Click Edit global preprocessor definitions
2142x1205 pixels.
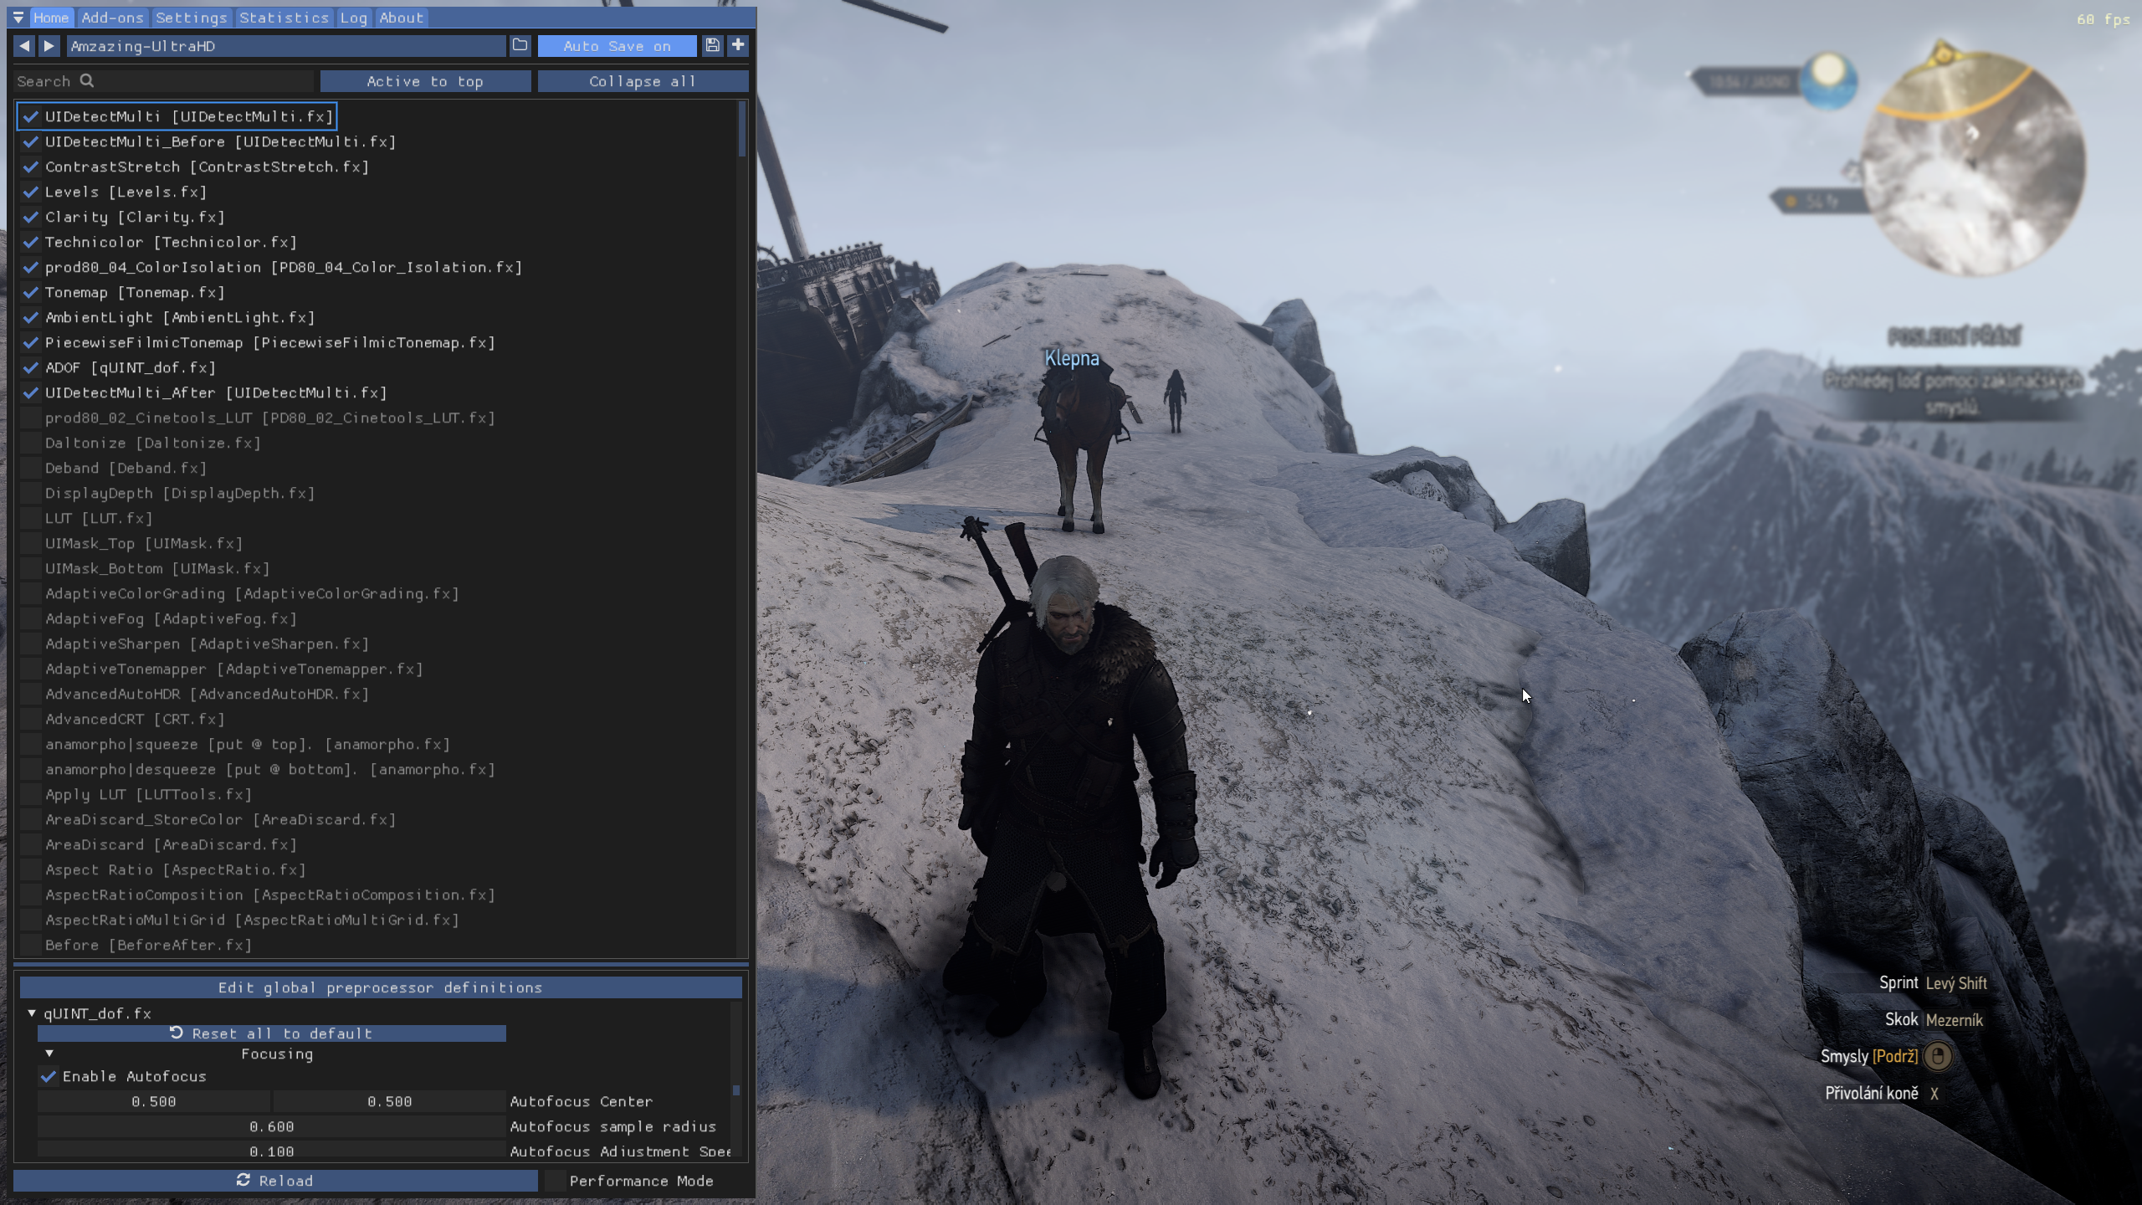(x=381, y=987)
